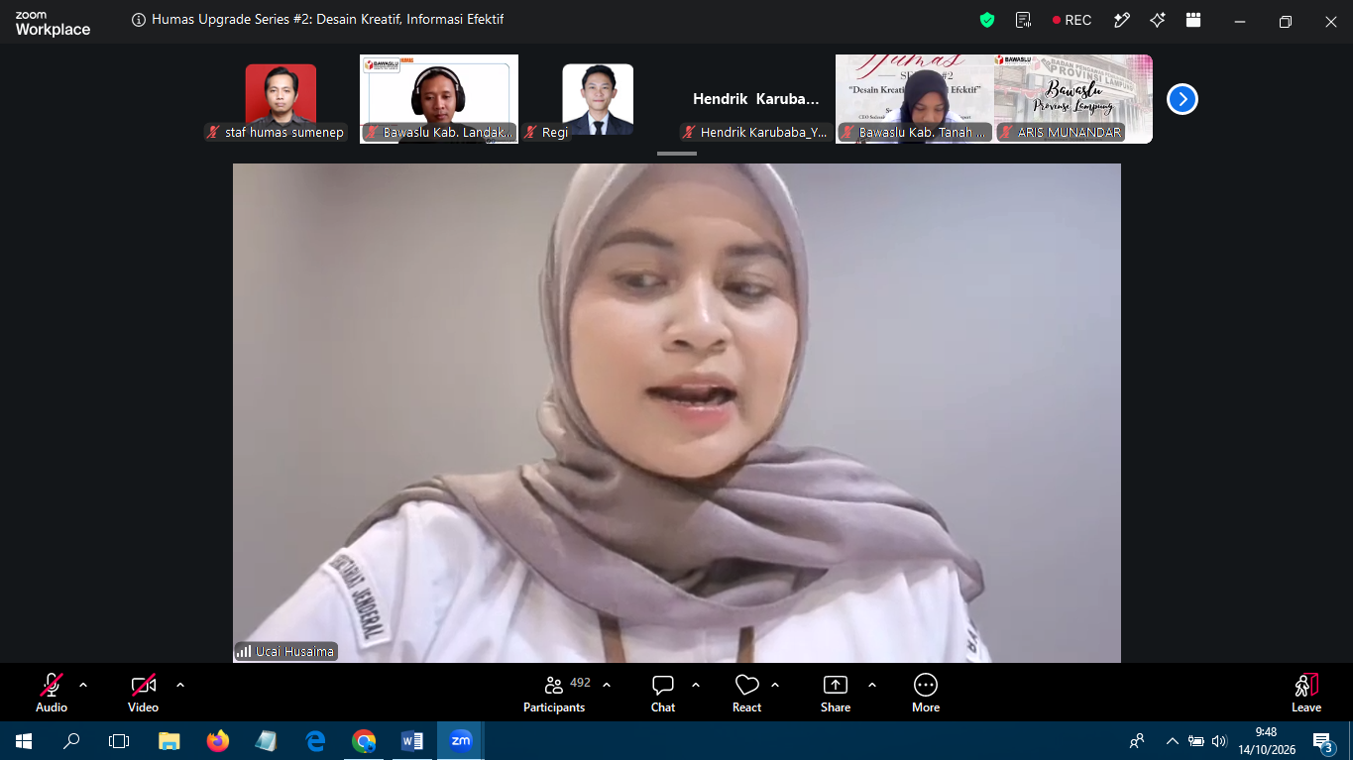1353x760 pixels.
Task: Unmute the microphone with Audio button
Action: tap(52, 693)
